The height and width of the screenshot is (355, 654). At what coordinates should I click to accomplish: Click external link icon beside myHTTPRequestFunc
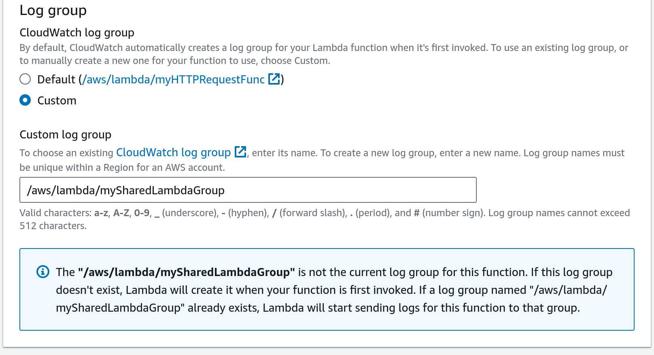click(x=274, y=79)
